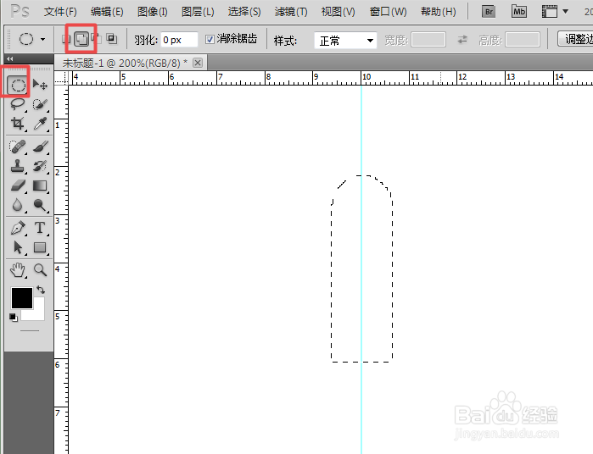Image resolution: width=593 pixels, height=454 pixels.
Task: Select the Blur tool
Action: point(18,205)
